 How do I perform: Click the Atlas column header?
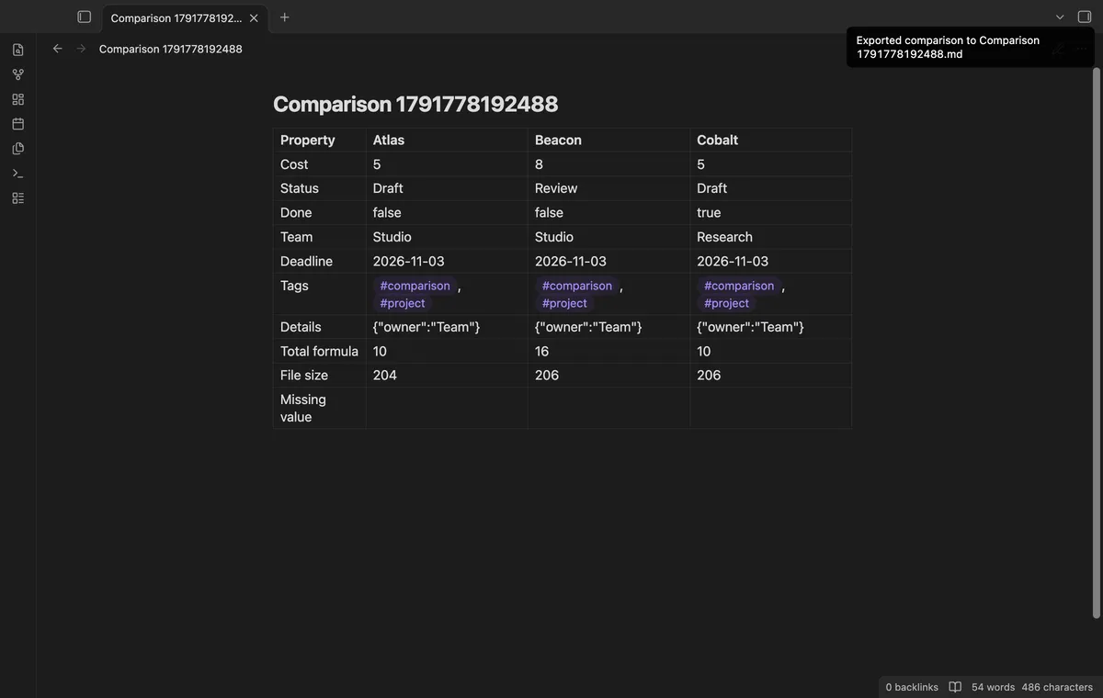point(389,140)
